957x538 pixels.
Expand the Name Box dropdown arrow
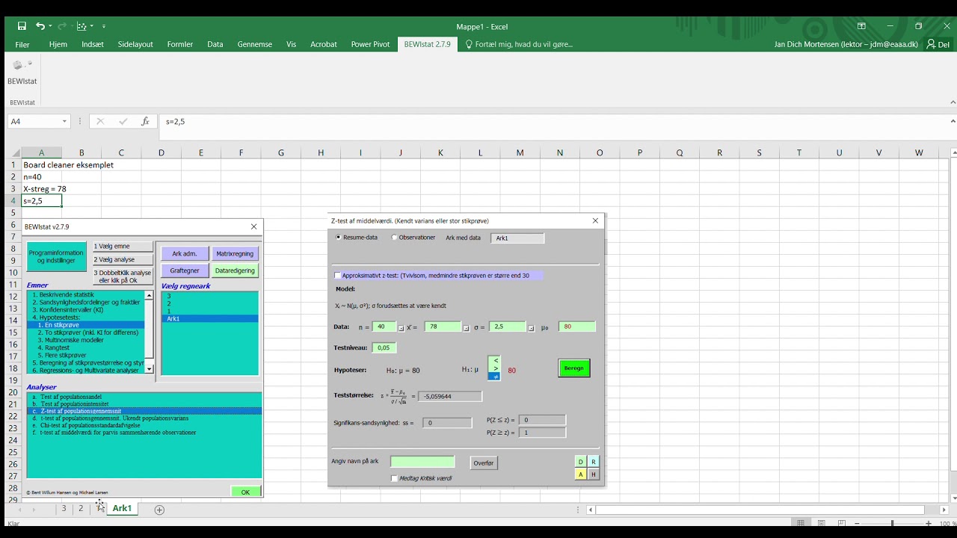click(64, 121)
